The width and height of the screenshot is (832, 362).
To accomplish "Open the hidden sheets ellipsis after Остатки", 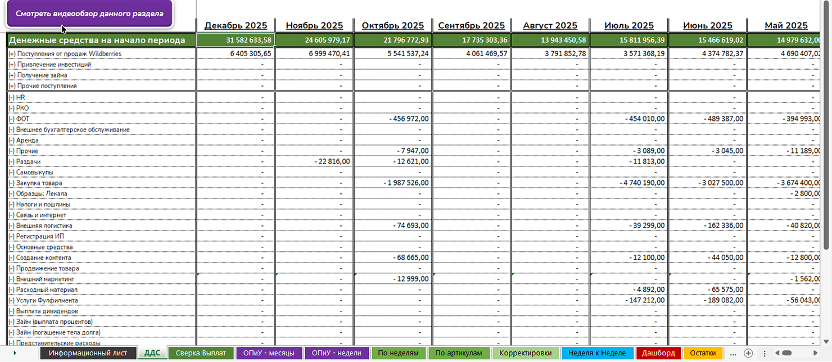I will click(x=732, y=353).
